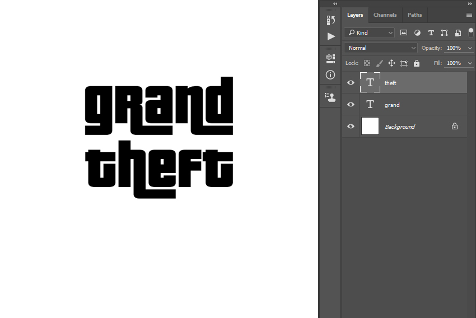Viewport: 476px width, 318px height.
Task: Collapse the Layers panel group arrows
Action: 470,4
